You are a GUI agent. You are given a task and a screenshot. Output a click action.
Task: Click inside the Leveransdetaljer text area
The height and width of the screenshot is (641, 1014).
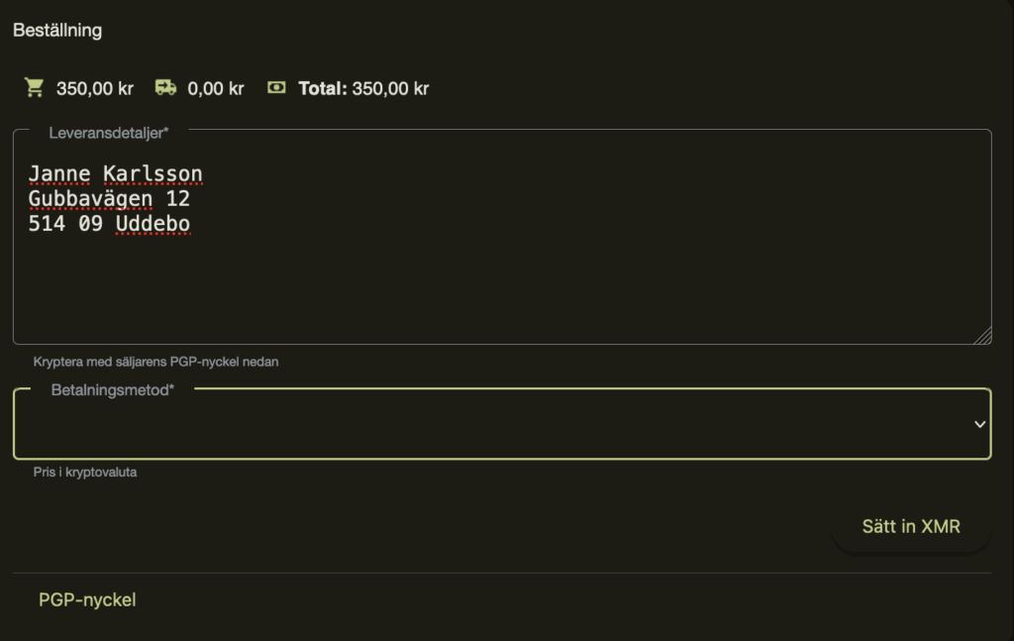coord(495,287)
